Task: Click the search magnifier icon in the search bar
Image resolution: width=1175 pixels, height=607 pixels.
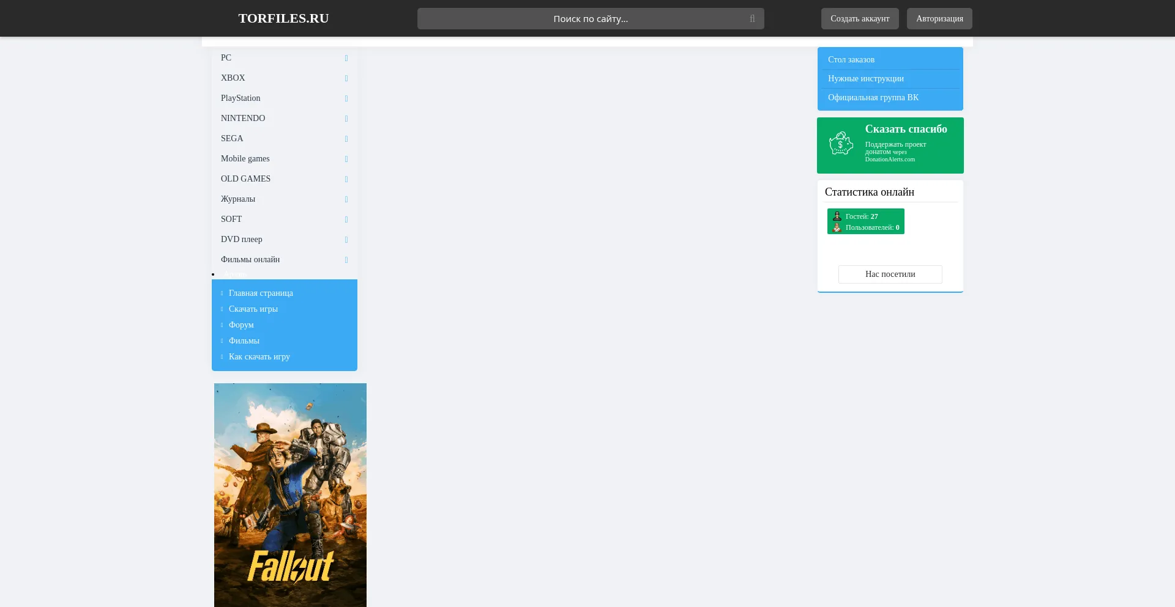Action: 752,19
